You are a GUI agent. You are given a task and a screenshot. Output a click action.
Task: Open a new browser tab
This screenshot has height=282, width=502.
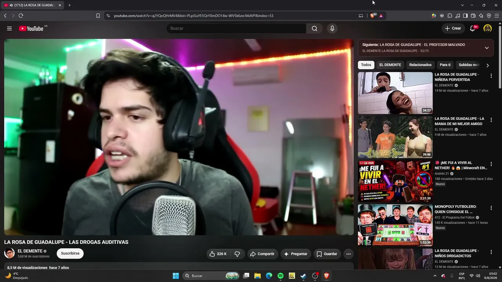69,5
